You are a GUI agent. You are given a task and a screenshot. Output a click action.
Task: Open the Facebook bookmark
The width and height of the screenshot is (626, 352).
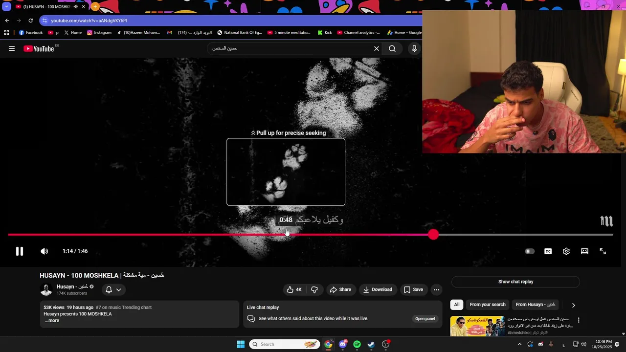pyautogui.click(x=31, y=33)
